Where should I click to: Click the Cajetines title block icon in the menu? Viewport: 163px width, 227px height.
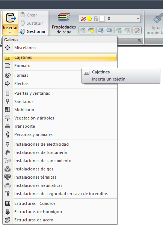point(8,58)
